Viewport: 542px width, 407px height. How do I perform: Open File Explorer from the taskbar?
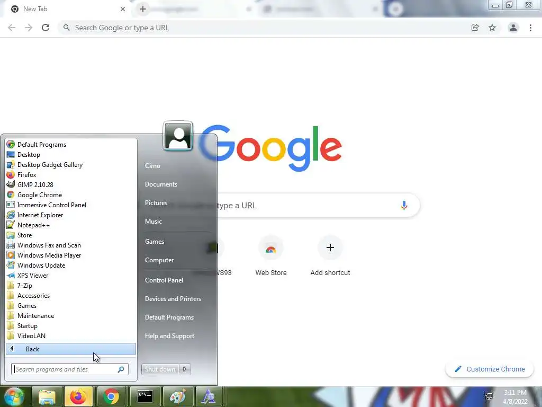pos(47,396)
